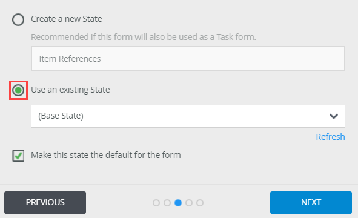This screenshot has height=218, width=358.
Task: Click the "Use an existing State" label text
Action: coord(70,90)
